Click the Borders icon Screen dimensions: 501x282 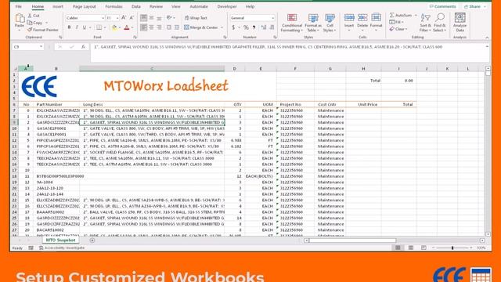pos(99,28)
